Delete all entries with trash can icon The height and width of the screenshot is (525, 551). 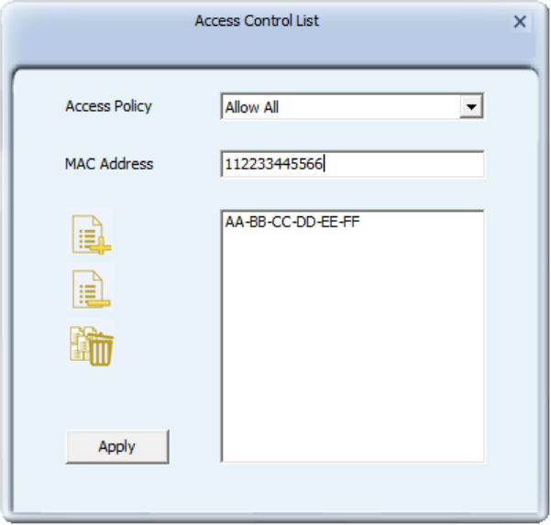tap(90, 343)
